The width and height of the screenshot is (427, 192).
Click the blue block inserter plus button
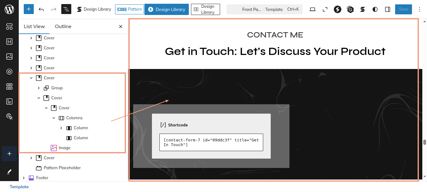click(x=29, y=9)
